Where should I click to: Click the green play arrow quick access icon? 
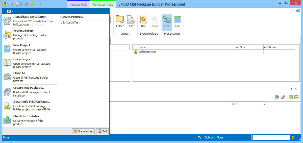tap(22, 4)
